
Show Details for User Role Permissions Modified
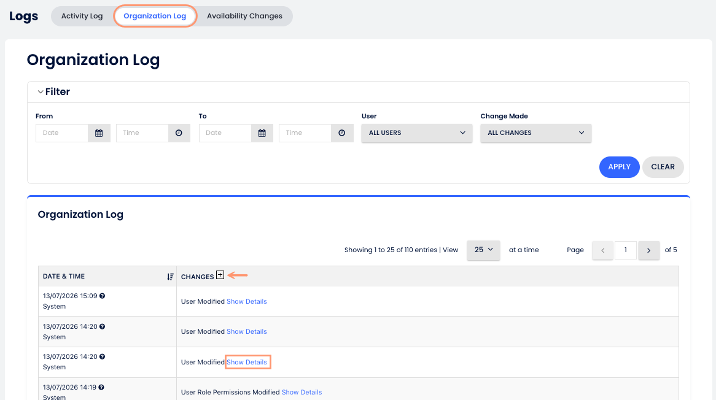point(302,392)
